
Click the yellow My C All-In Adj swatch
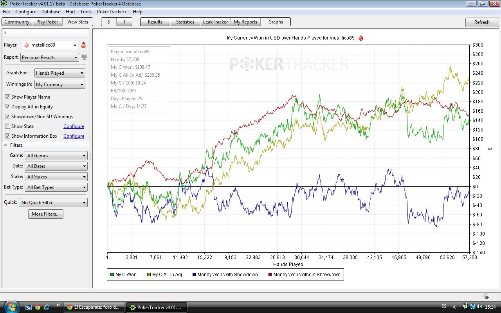pyautogui.click(x=149, y=275)
